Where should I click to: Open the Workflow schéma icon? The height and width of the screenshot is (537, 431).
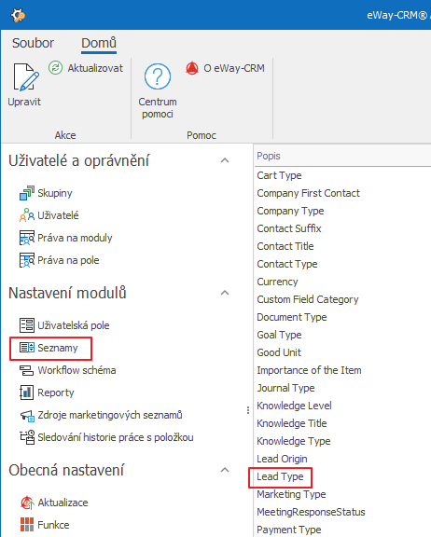pyautogui.click(x=27, y=370)
